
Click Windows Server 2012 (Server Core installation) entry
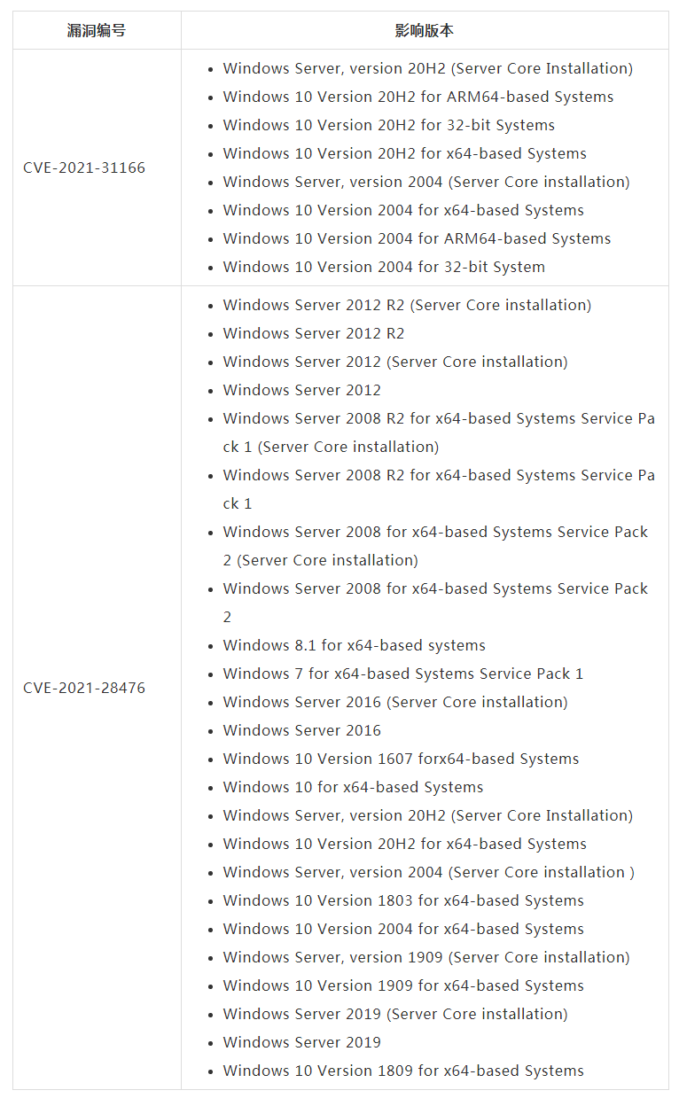coord(395,362)
